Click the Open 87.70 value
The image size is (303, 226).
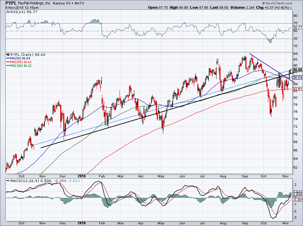(158, 7)
